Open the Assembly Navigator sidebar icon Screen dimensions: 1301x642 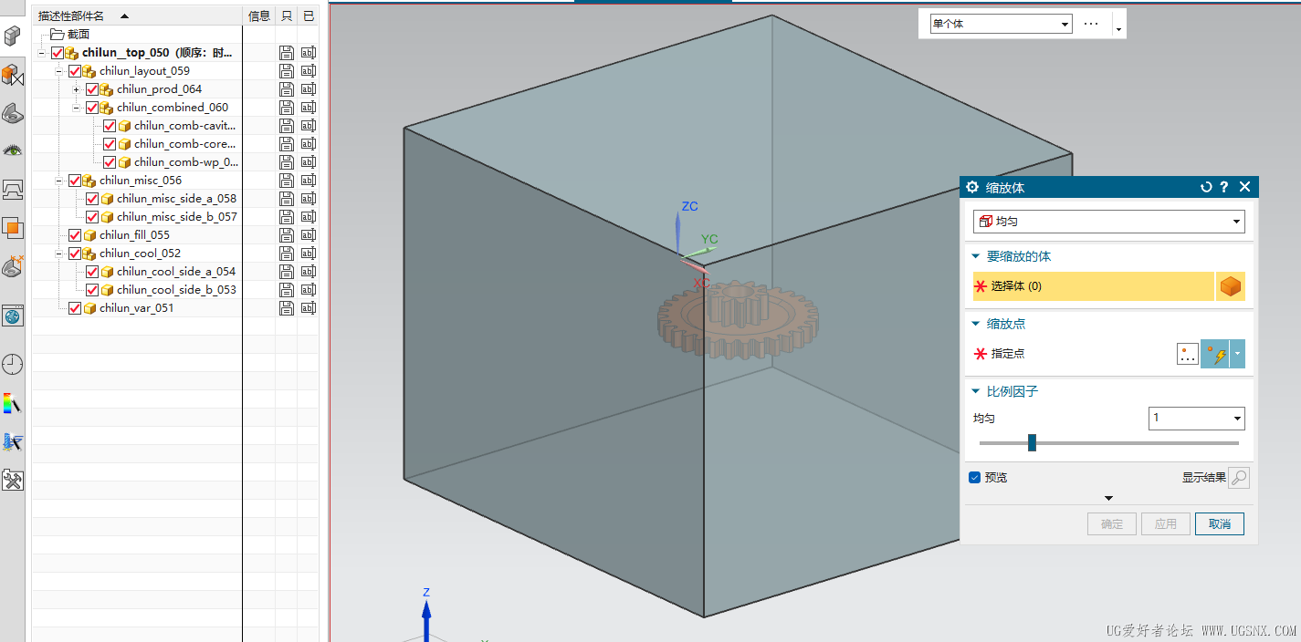point(12,36)
